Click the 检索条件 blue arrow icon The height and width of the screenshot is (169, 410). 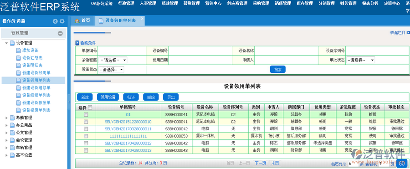(77, 43)
